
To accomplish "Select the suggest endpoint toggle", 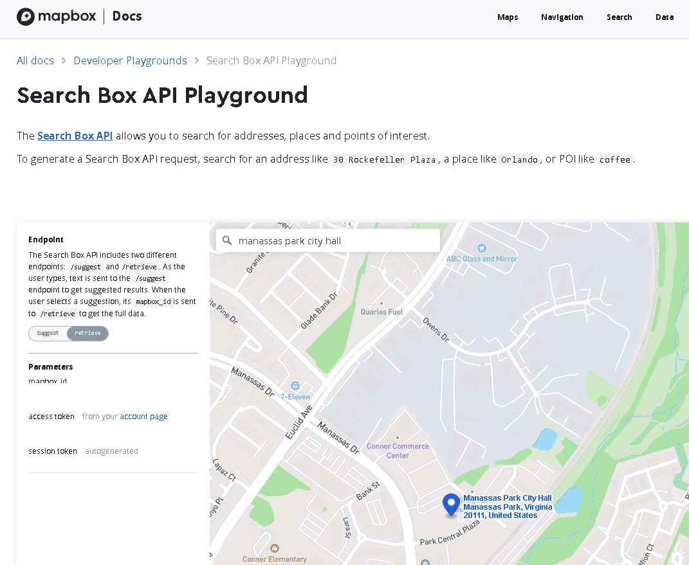I will coord(48,333).
